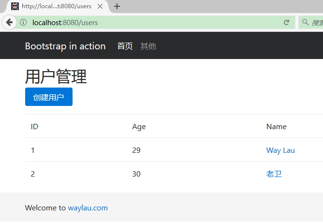Click the favicon on the browser tab

pyautogui.click(x=15, y=6)
